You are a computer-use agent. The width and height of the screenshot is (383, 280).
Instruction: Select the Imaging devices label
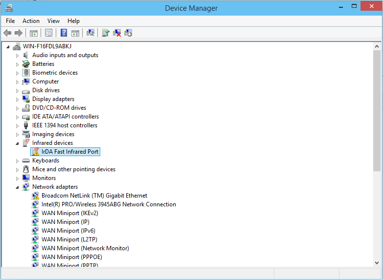pos(53,134)
